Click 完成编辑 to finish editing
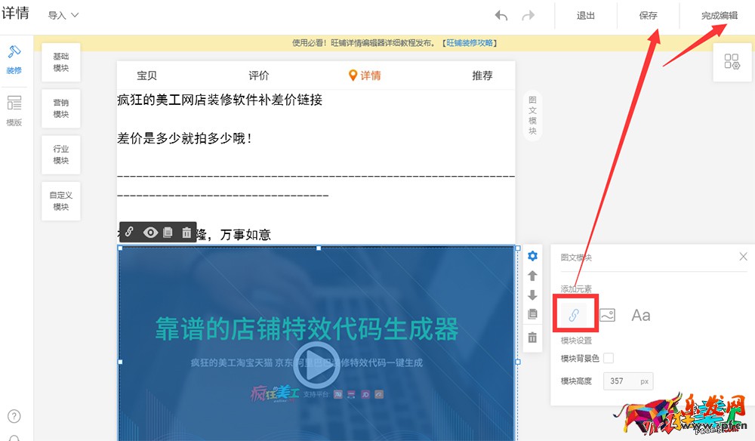 (x=720, y=15)
